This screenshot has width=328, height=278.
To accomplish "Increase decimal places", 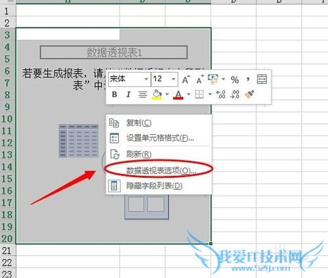I will [x=220, y=94].
